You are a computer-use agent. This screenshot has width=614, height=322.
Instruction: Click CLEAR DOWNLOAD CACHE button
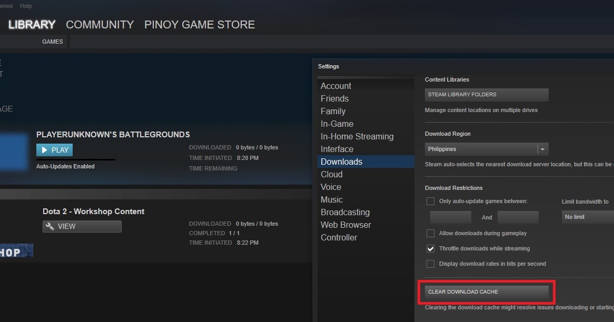487,292
